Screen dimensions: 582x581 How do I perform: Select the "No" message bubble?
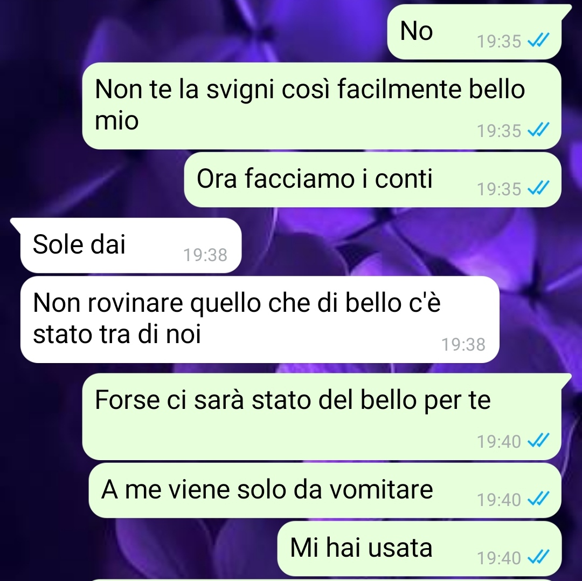coord(474,32)
